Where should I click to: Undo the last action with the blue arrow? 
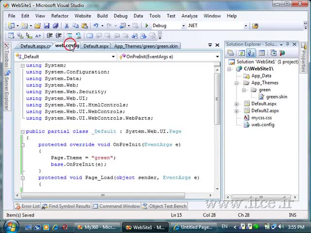click(96, 26)
